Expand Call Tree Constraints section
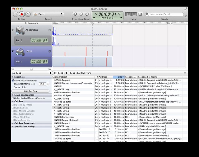Screen dimensions: 199x157 (x=12, y=123)
